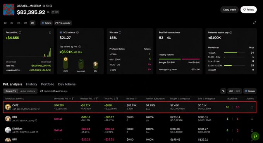This screenshot has height=143, width=263.
Task: Show info for SOL balance
Action: click(x=77, y=33)
